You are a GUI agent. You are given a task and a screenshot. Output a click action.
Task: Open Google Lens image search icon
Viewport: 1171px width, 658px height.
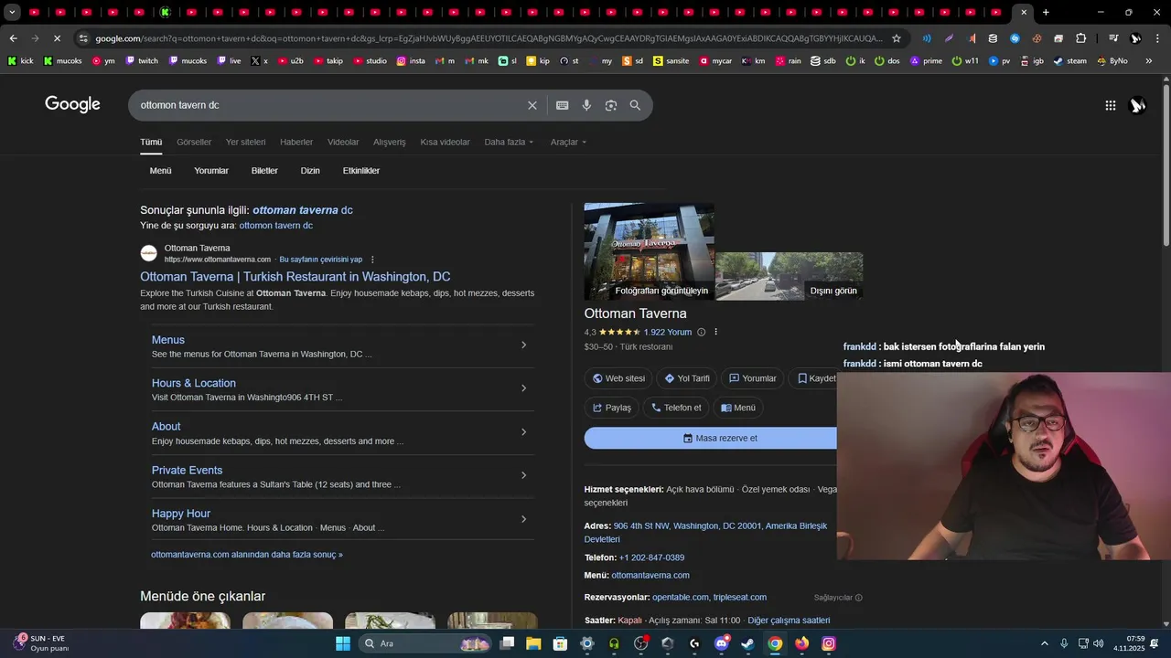coord(611,105)
